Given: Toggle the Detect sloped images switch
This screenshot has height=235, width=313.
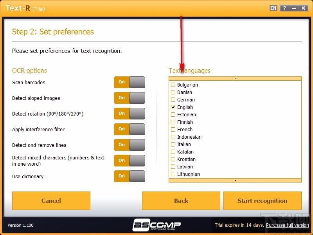Looking at the screenshot, I should click(130, 98).
